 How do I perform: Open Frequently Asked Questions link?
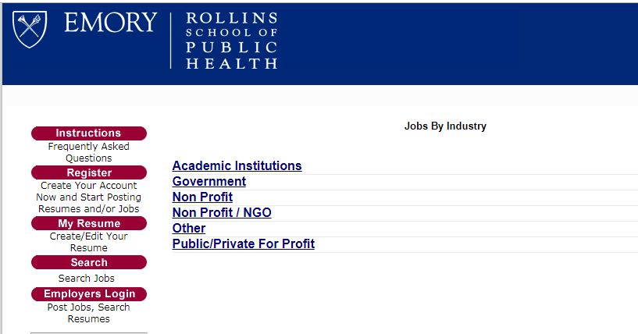point(88,152)
